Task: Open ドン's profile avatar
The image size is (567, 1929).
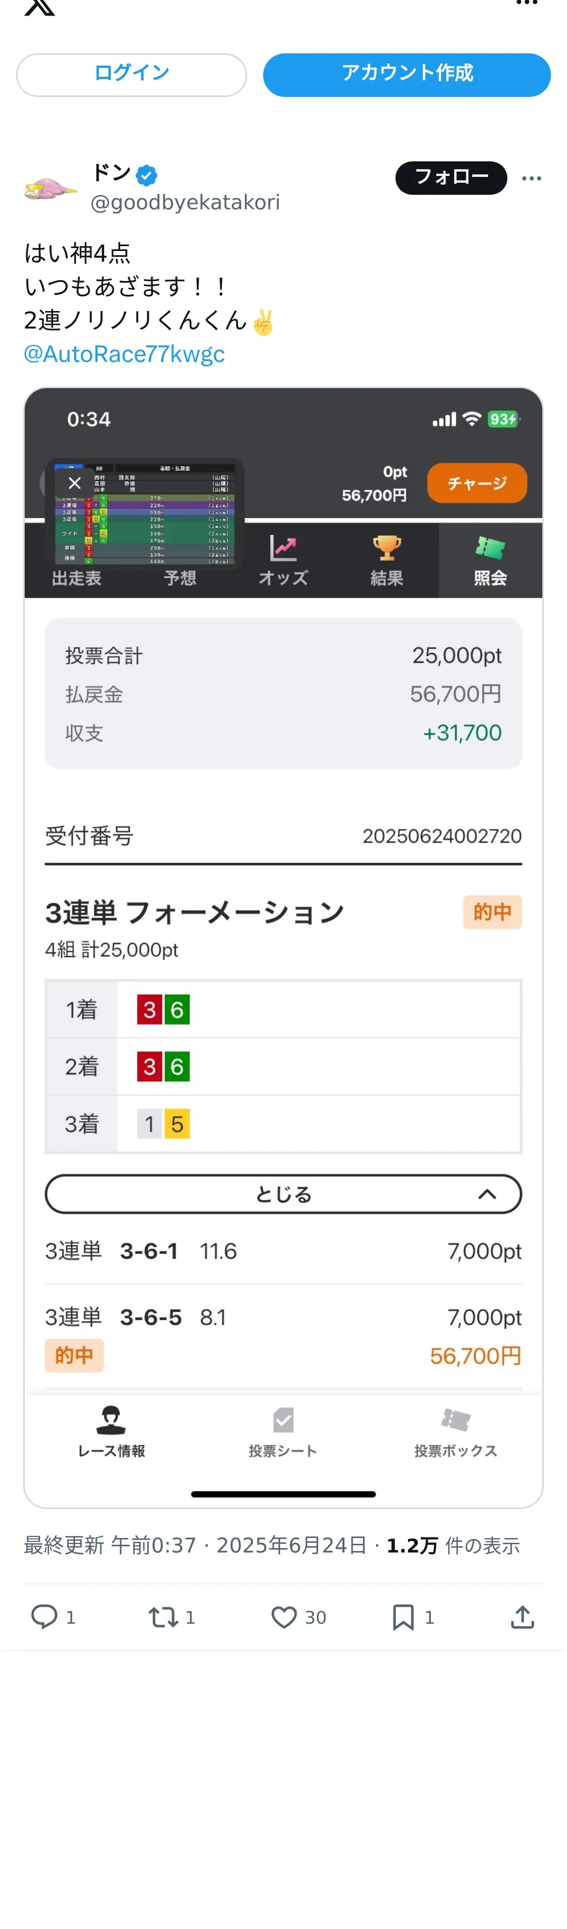Action: (x=49, y=188)
